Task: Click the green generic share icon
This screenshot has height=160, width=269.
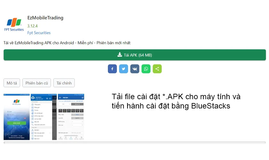Action: pos(157,69)
